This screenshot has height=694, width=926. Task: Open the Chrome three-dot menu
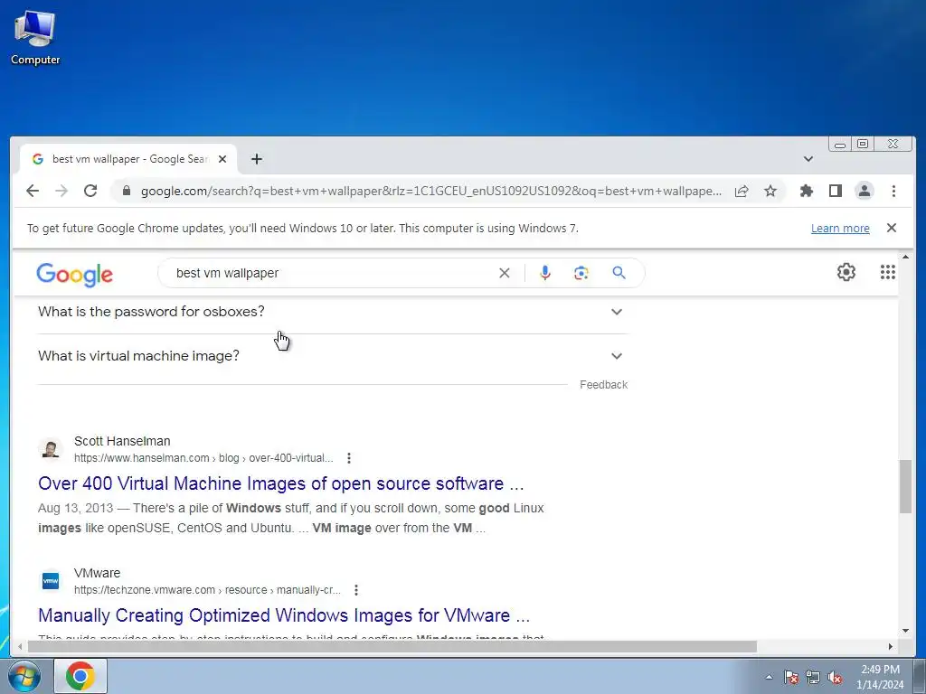(893, 191)
